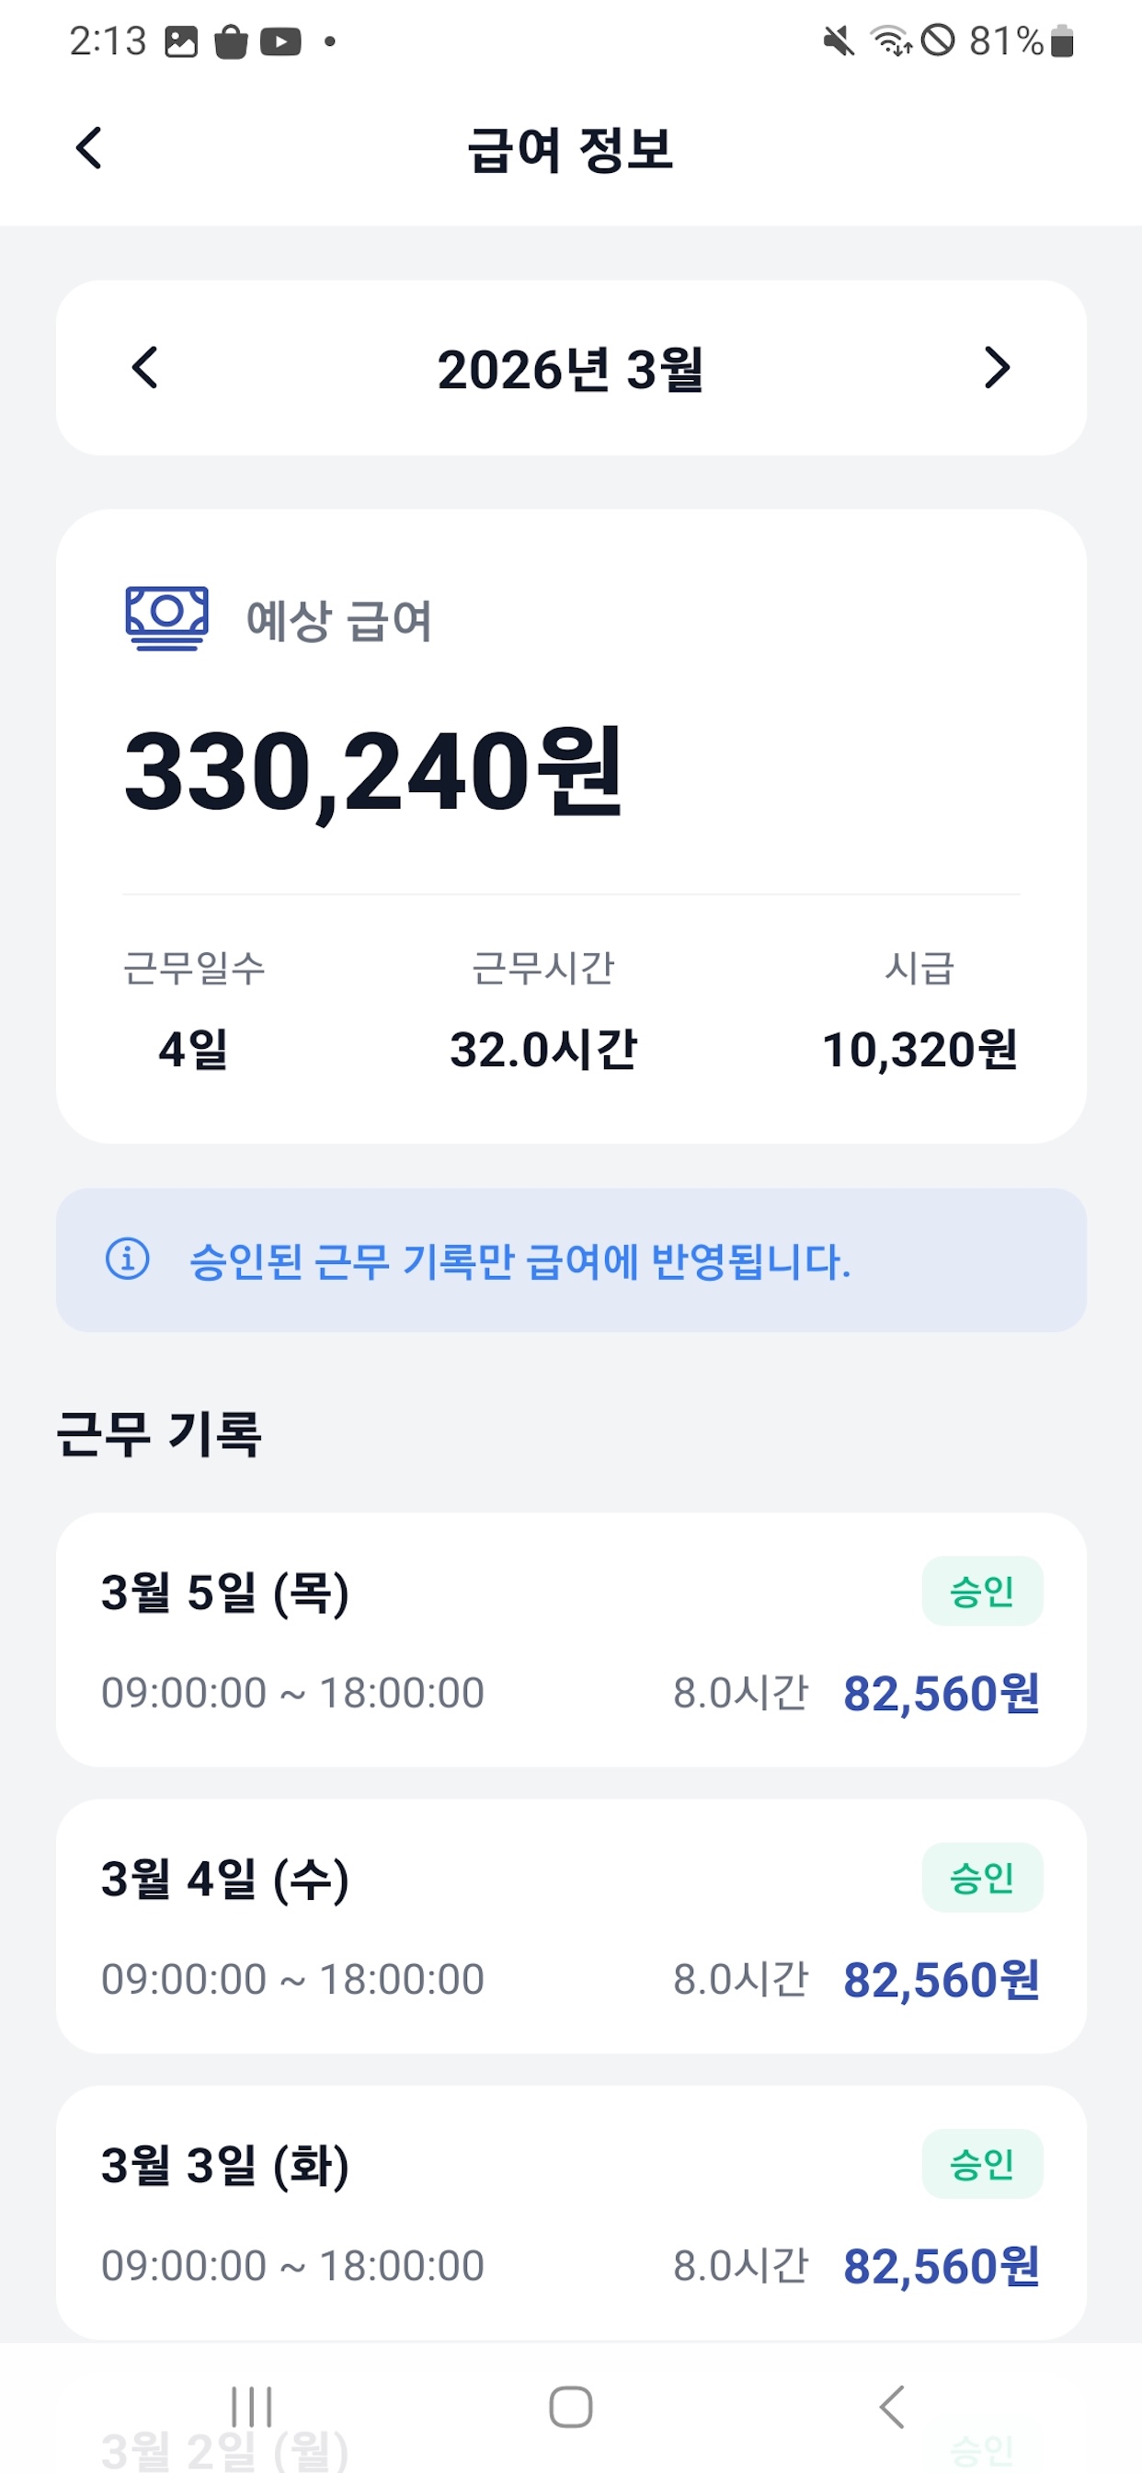Tap the YouTube notification icon in status bar
The height and width of the screenshot is (2473, 1142).
point(280,42)
